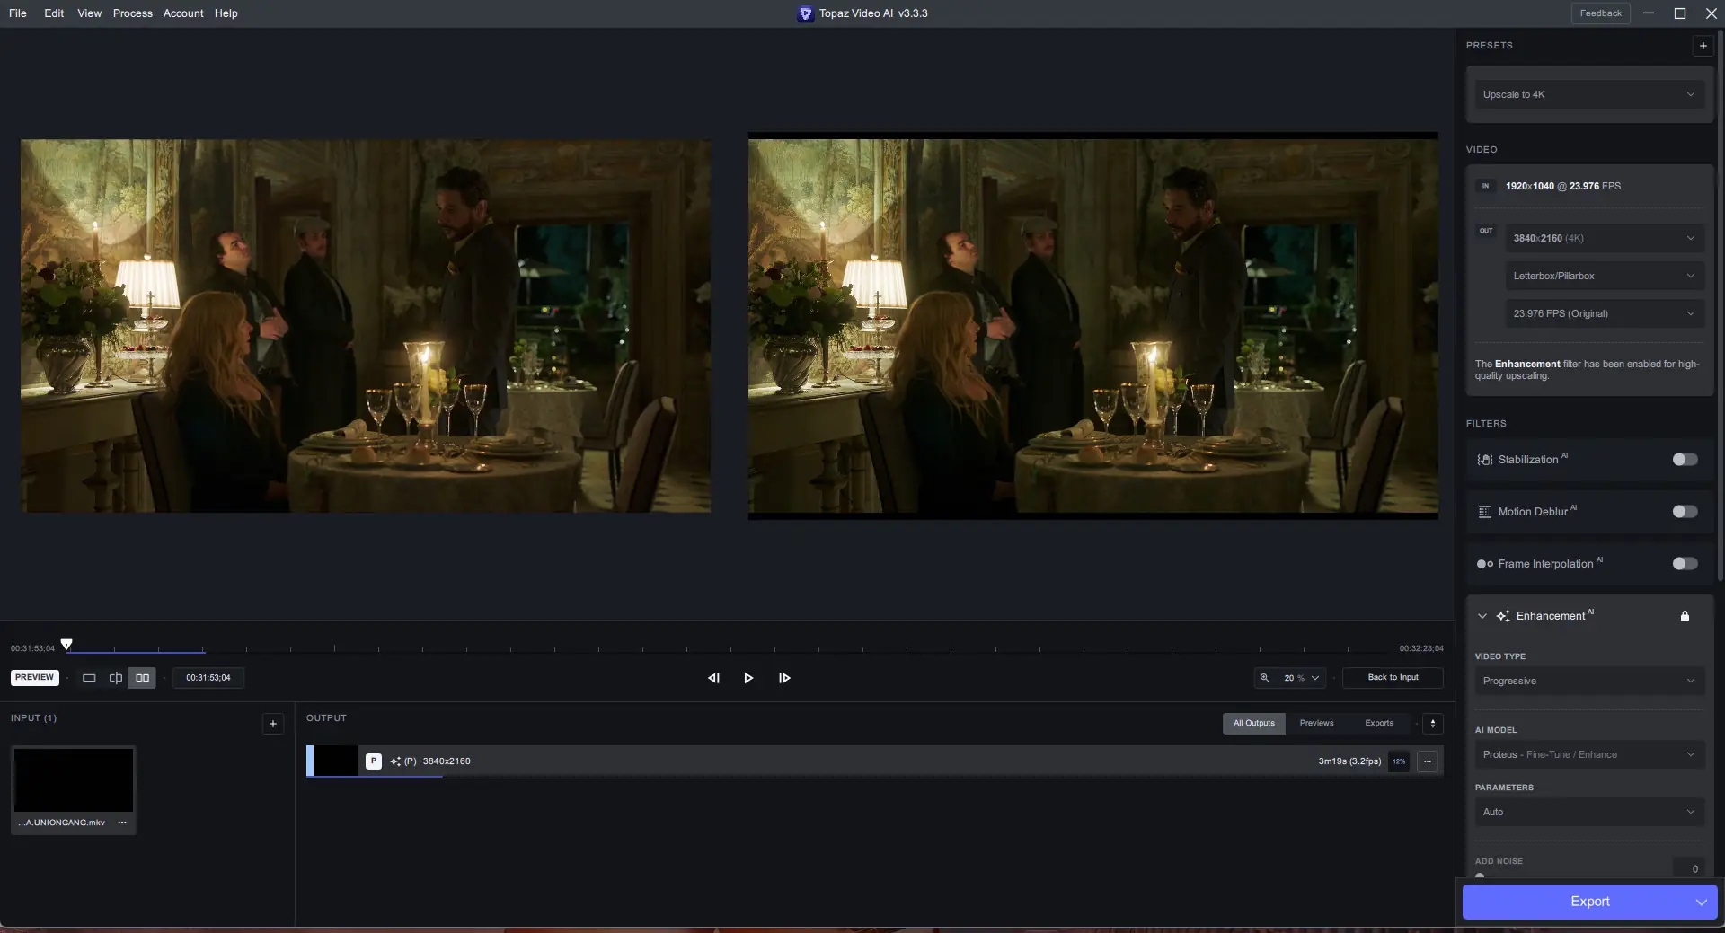1725x933 pixels.
Task: Enable the Frame Interpolation filter
Action: 1685,564
